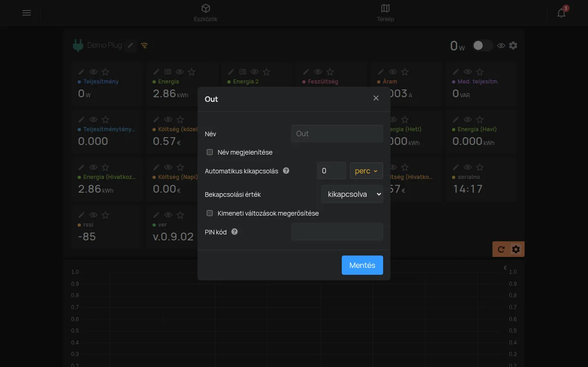Click help icon next to PIN kód
The width and height of the screenshot is (588, 367).
click(235, 232)
